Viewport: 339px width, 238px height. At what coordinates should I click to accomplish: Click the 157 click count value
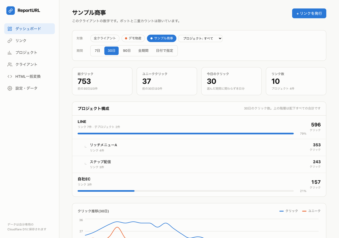(316, 182)
